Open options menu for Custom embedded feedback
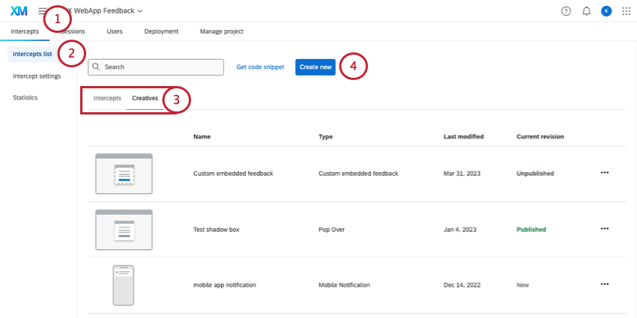Viewport: 637px width, 318px height. [x=605, y=173]
